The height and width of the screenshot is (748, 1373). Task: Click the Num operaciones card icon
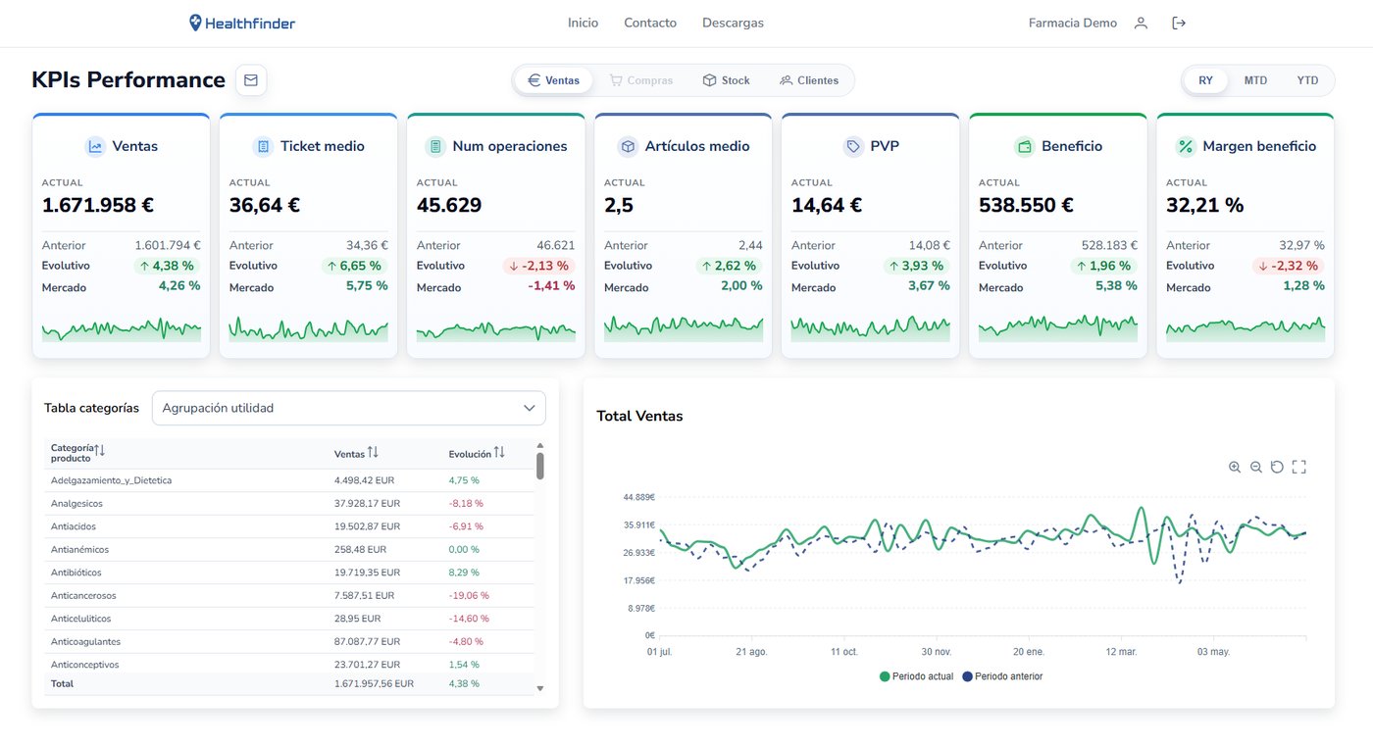(x=435, y=146)
